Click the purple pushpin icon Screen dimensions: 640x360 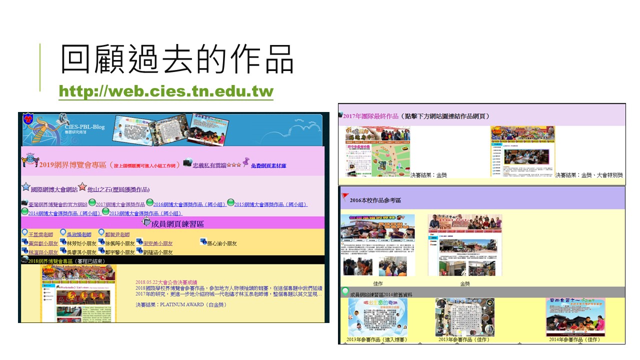[x=245, y=162]
